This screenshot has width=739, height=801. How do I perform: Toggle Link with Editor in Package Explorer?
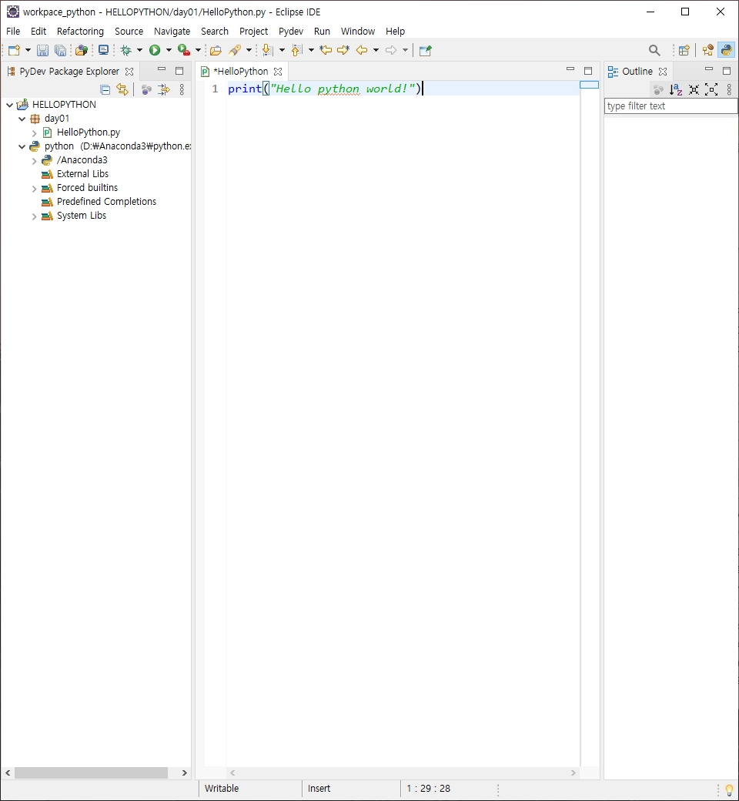pyautogui.click(x=122, y=90)
